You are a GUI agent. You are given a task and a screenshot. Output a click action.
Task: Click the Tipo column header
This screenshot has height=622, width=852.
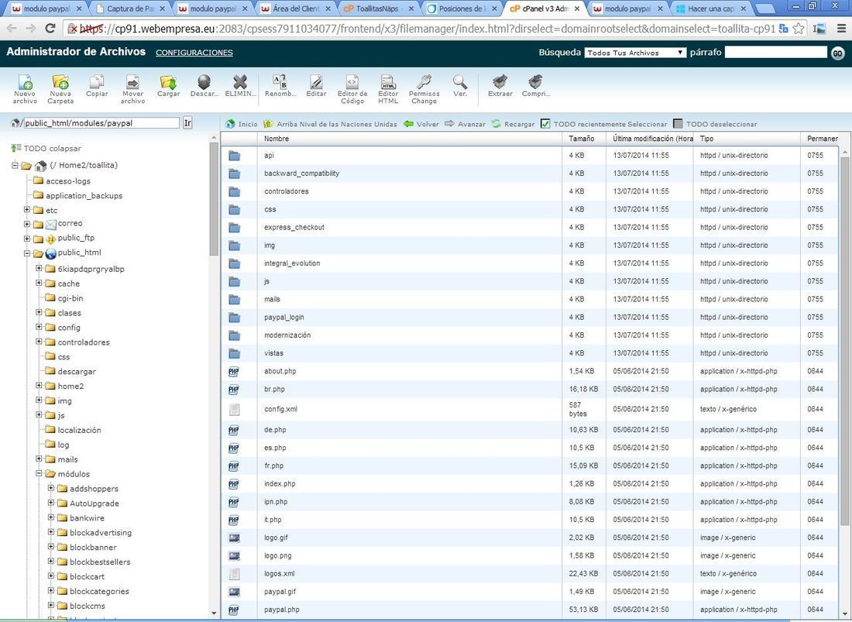click(x=747, y=139)
